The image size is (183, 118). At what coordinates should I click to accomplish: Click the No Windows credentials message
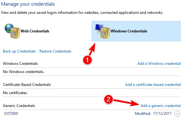click(x=23, y=72)
